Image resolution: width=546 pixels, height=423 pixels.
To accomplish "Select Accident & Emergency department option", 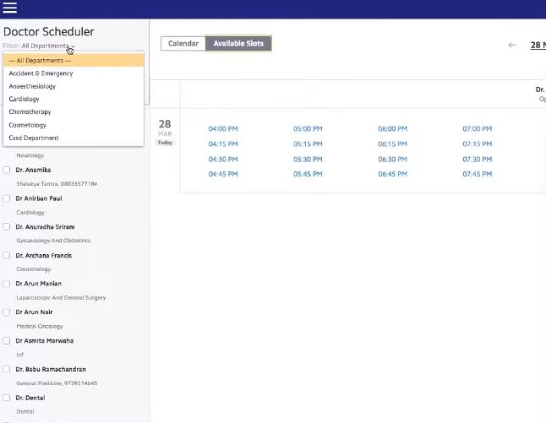I will point(74,73).
